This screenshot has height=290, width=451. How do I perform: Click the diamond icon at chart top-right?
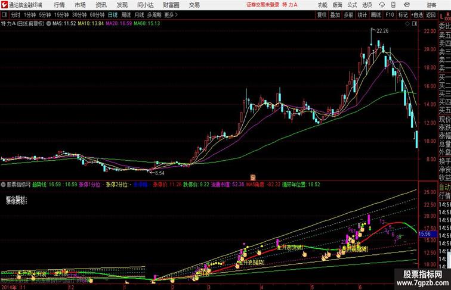pyautogui.click(x=407, y=24)
